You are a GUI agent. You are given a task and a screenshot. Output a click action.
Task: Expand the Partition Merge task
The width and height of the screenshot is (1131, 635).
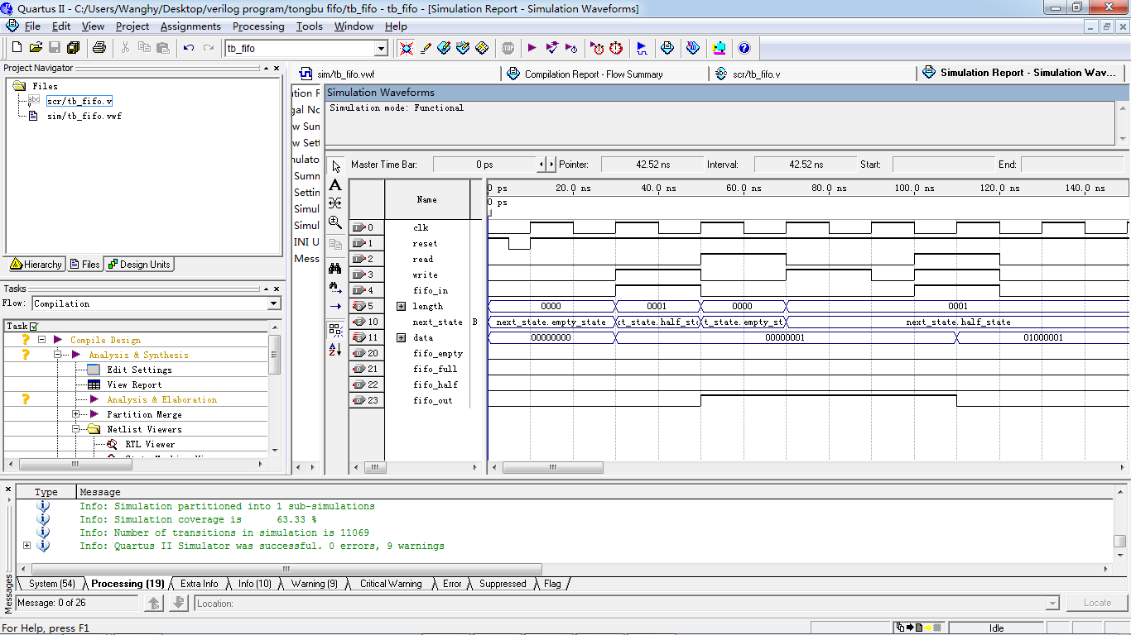[76, 414]
